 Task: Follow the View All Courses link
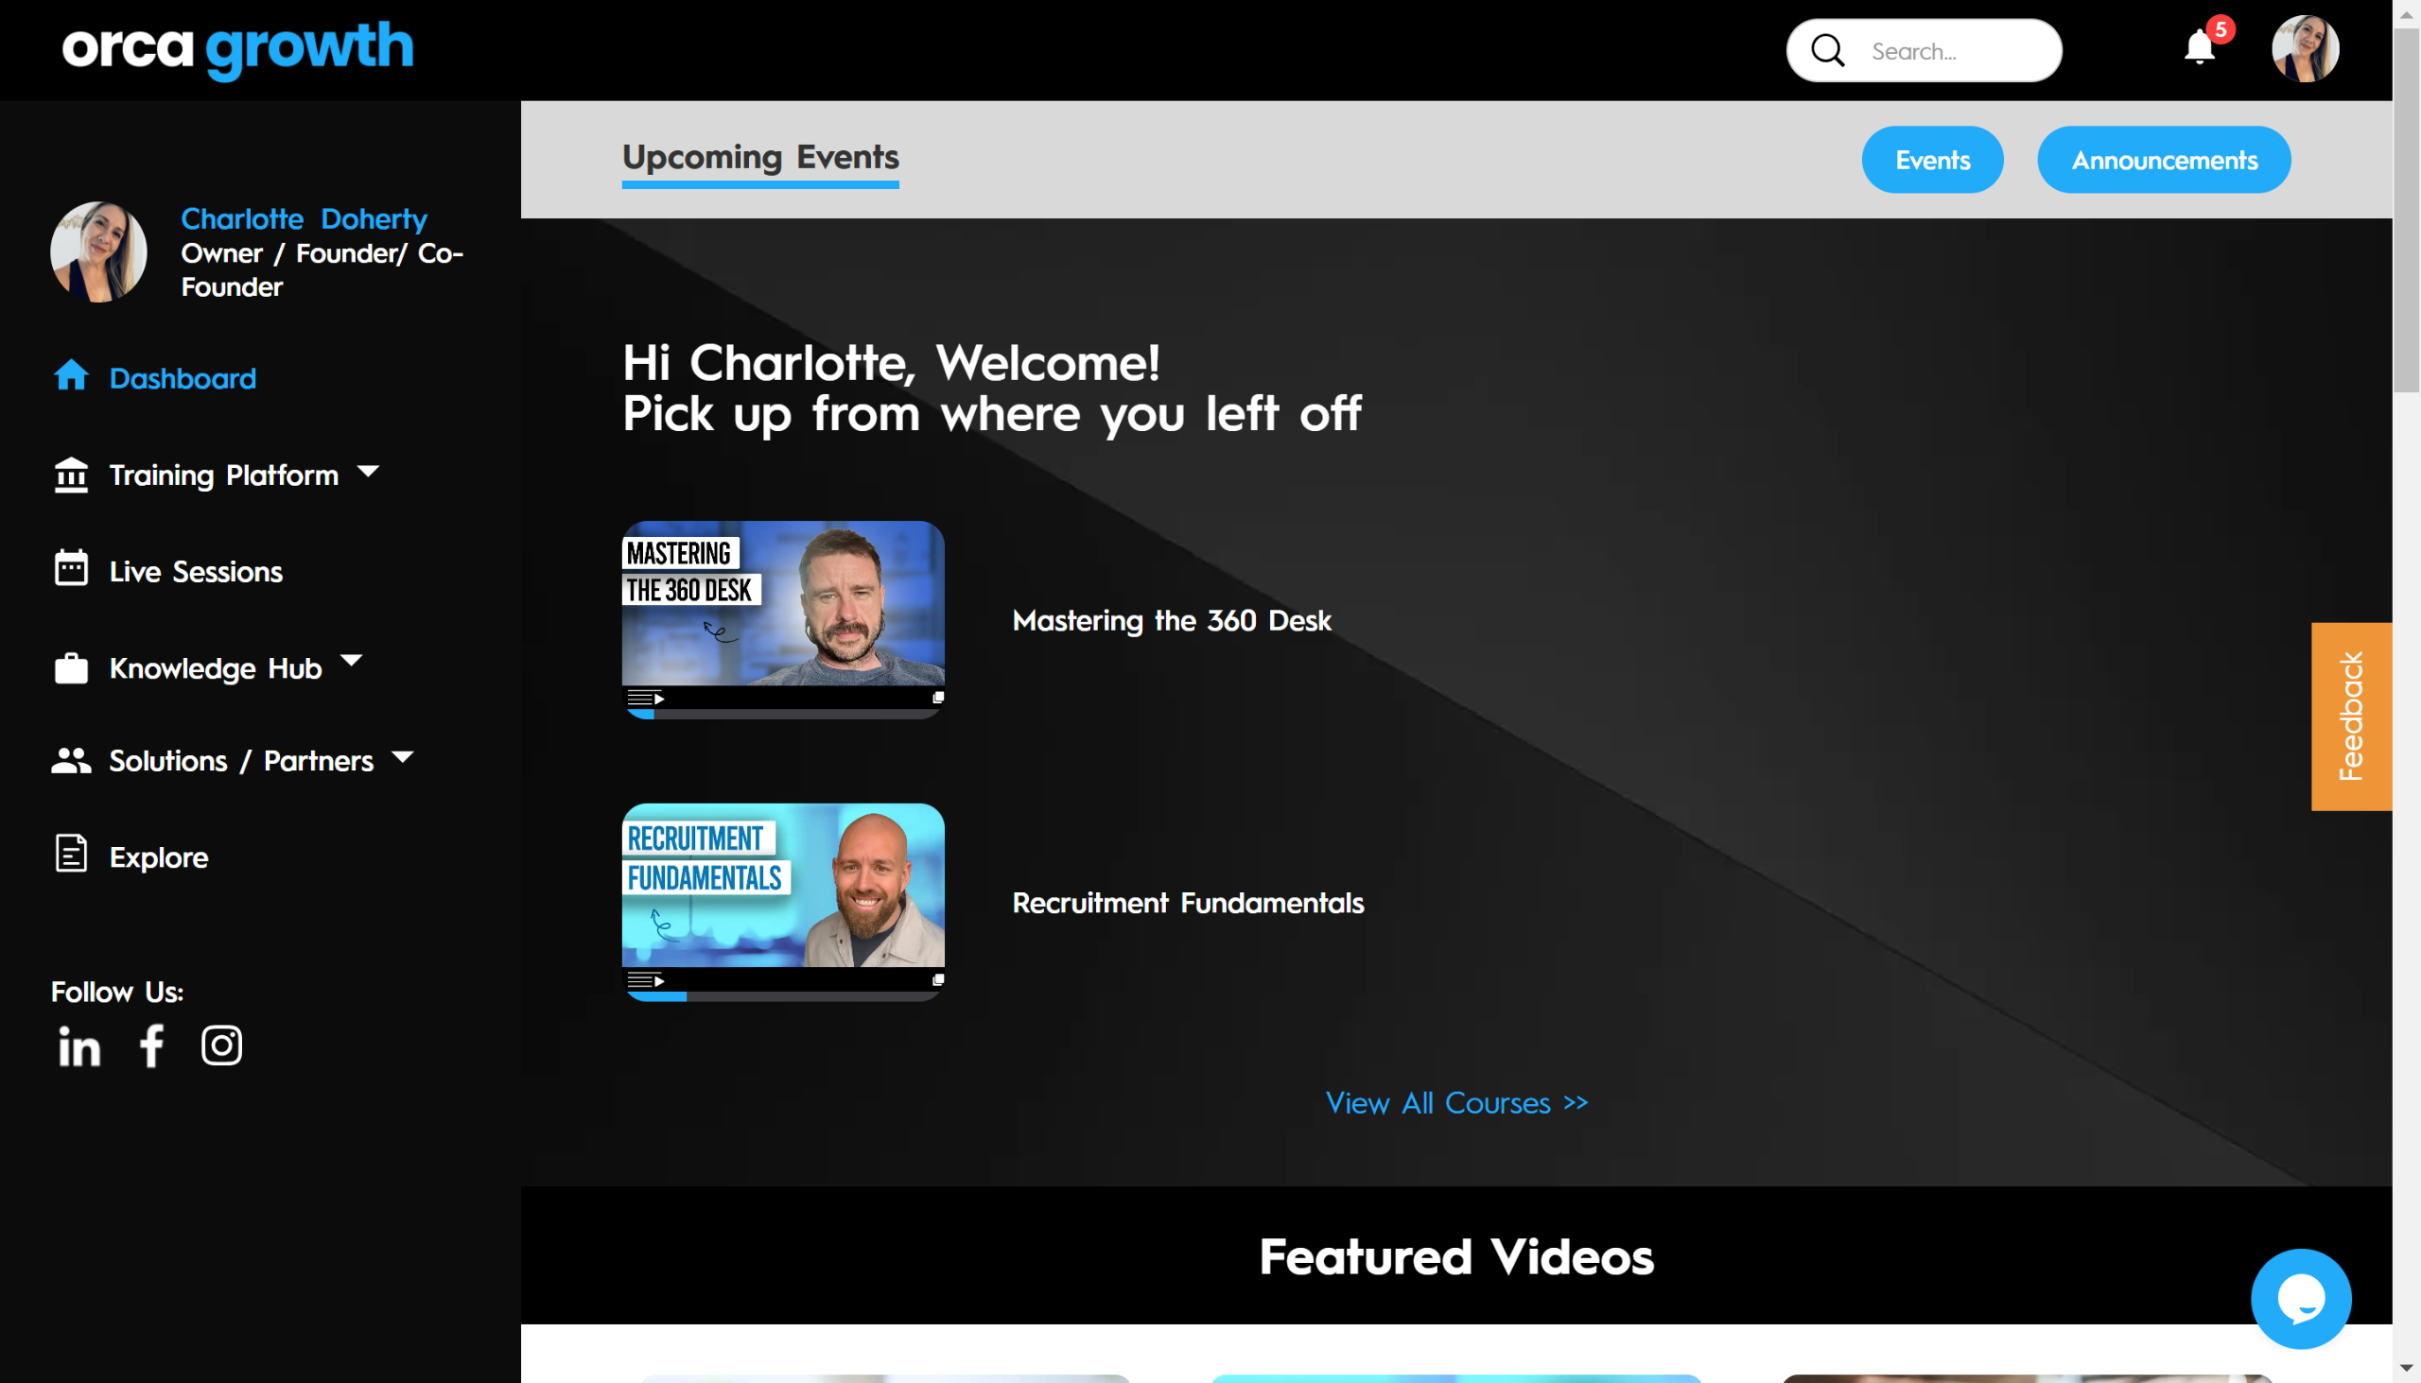pos(1455,1103)
